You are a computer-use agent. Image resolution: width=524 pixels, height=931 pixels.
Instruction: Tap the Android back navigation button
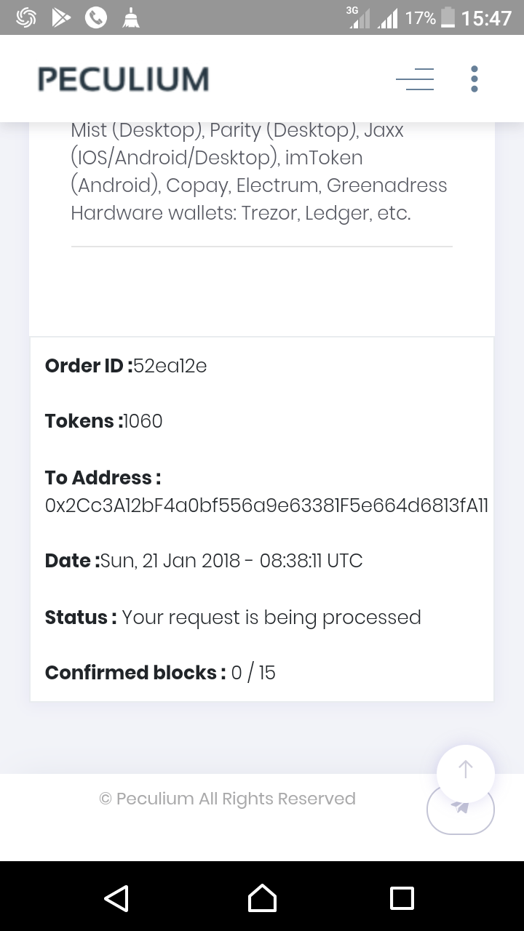116,898
